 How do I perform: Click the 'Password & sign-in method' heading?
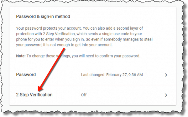[x=43, y=17]
